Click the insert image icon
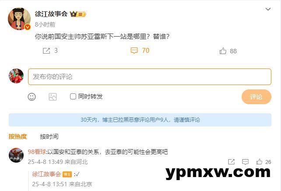Image resolution: width=281 pixels, height=191 pixels. (53, 97)
